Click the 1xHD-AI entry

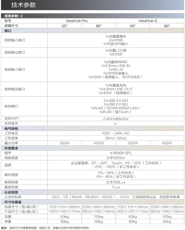tap(116, 69)
